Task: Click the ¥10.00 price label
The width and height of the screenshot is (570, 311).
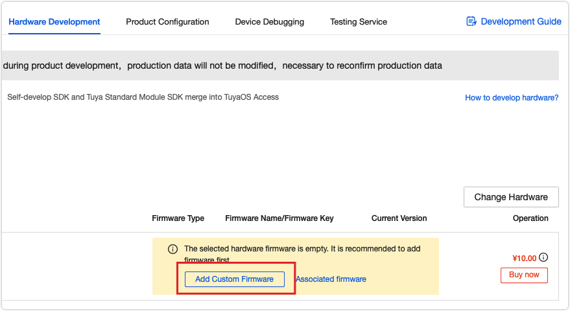Action: (x=524, y=259)
